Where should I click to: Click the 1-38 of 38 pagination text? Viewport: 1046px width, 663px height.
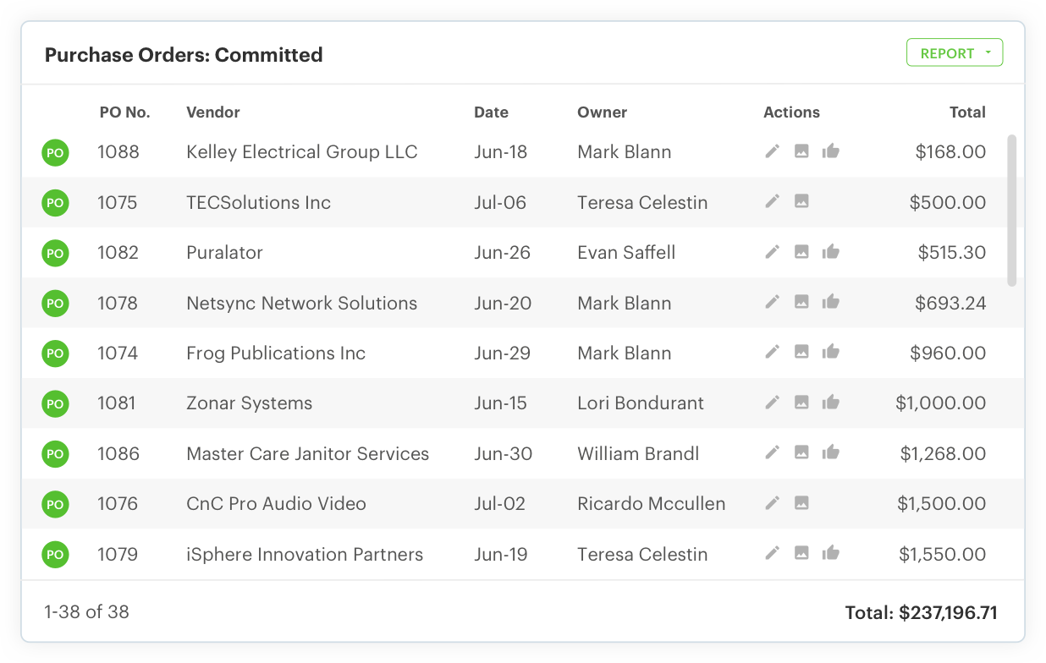point(86,611)
